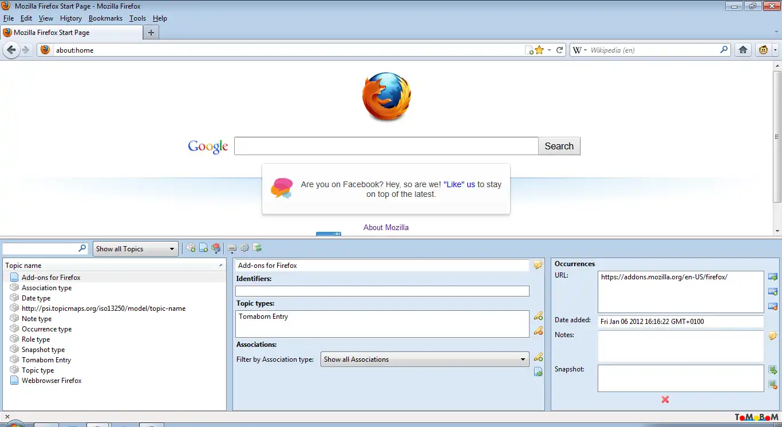
Task: Click the Tomabom smiley toolbar button
Action: 763,50
